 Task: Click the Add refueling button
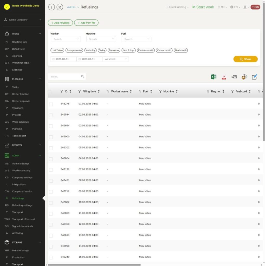[60, 23]
